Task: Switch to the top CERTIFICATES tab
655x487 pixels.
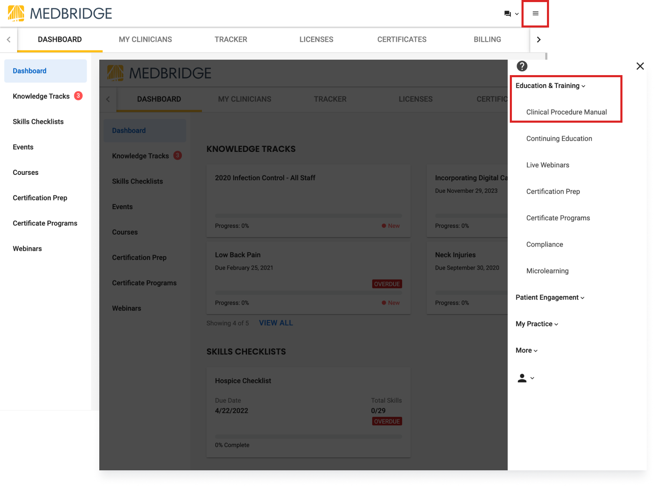Action: pos(402,40)
